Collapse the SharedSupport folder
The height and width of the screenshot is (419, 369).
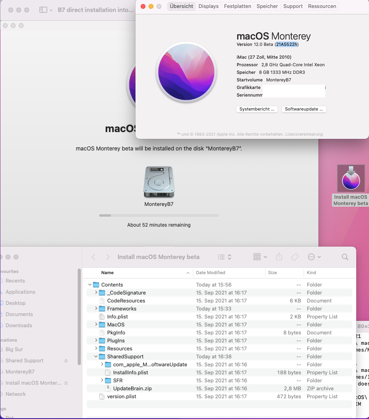(x=96, y=356)
